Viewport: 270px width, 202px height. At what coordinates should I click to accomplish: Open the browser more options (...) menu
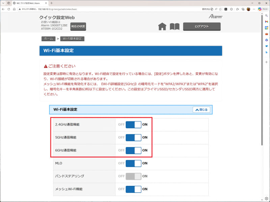254,9
